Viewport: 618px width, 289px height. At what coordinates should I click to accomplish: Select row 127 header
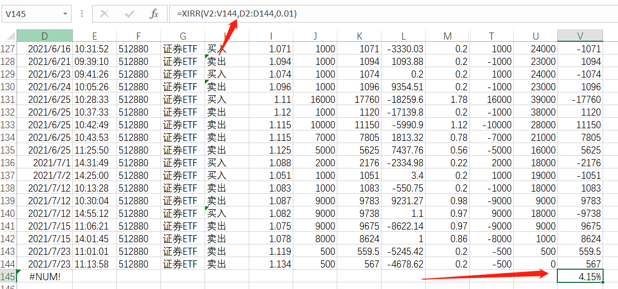[x=8, y=49]
